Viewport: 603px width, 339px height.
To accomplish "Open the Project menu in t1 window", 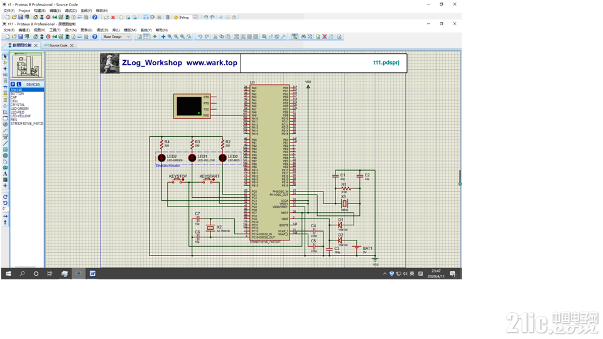I will [24, 11].
